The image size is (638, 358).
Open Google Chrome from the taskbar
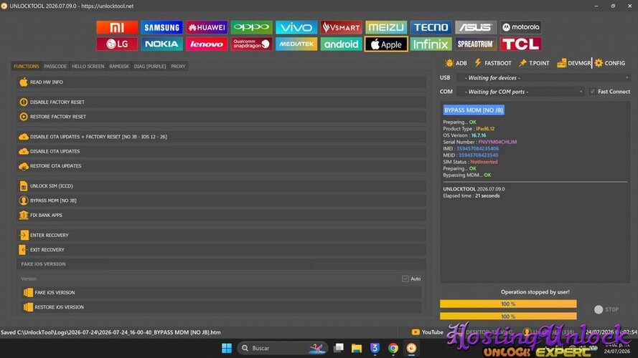pyautogui.click(x=393, y=348)
